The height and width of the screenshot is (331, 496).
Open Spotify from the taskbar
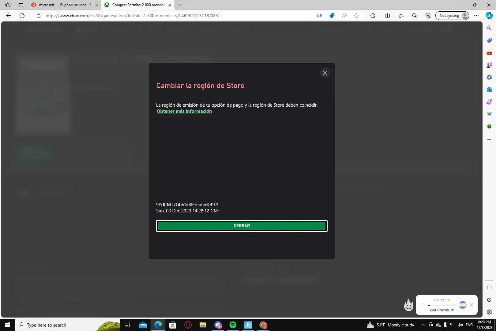pyautogui.click(x=233, y=325)
